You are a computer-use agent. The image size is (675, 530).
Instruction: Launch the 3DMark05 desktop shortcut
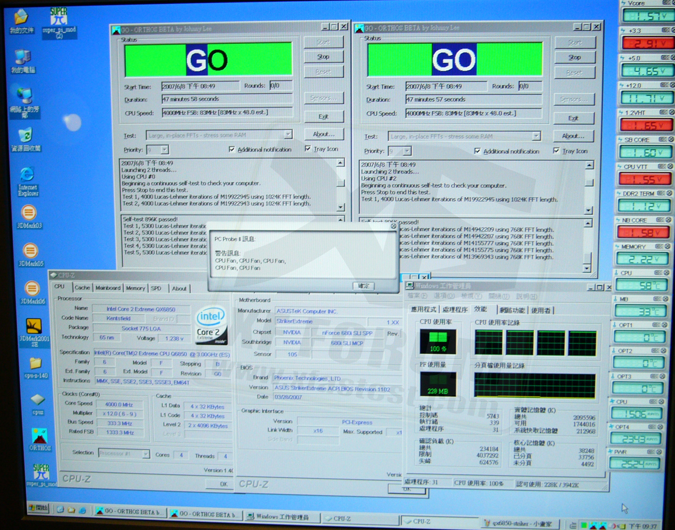click(x=31, y=255)
